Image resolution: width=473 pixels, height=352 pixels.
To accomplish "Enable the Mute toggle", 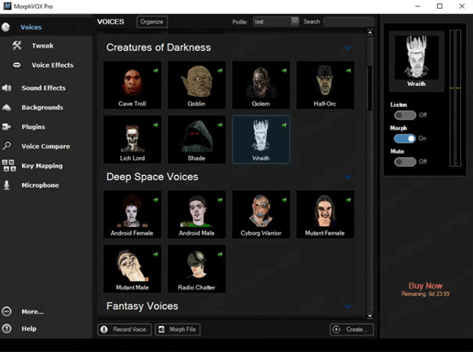I will click(x=405, y=162).
